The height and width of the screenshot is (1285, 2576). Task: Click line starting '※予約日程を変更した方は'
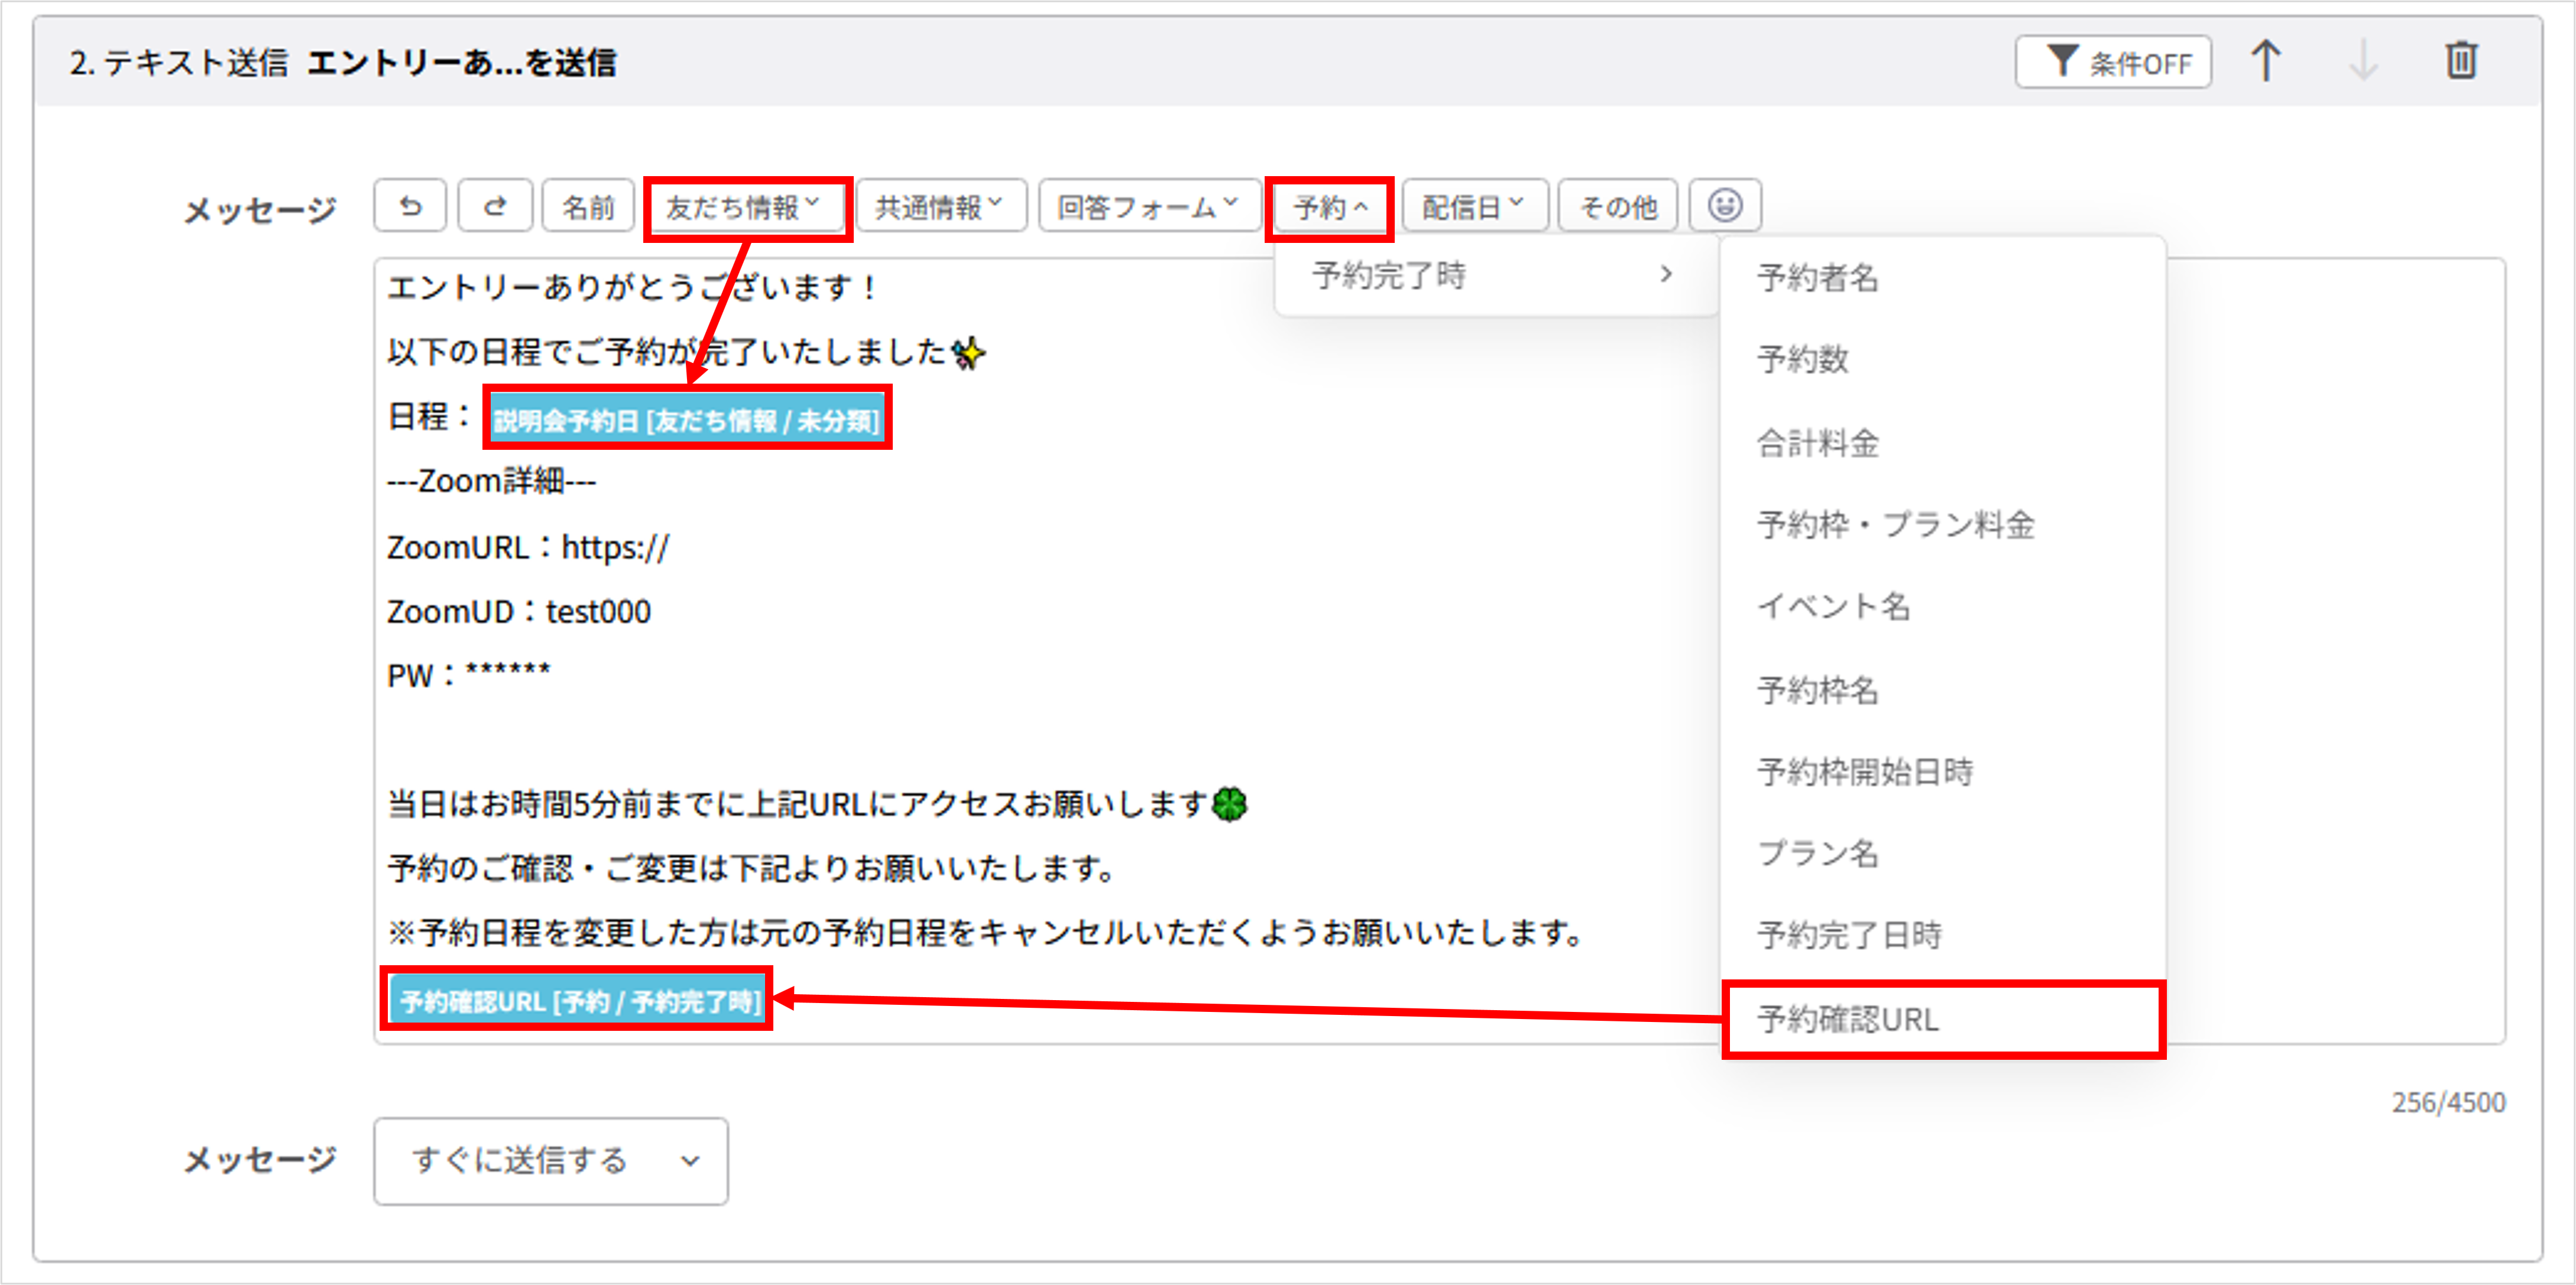point(986,933)
